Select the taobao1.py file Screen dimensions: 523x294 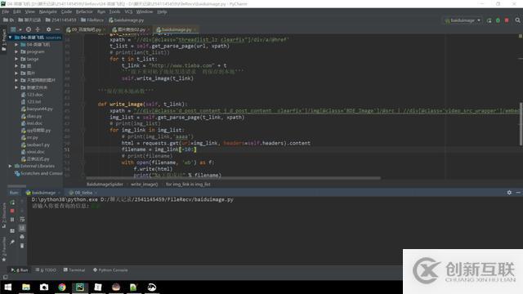point(35,145)
